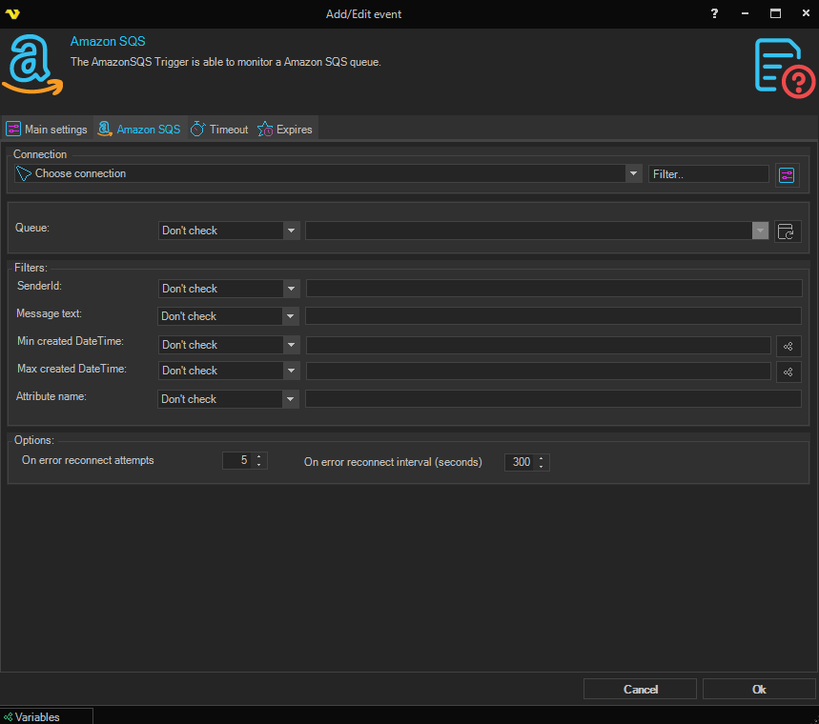This screenshot has width=819, height=724.
Task: Click the question mark help button in title bar
Action: [x=715, y=13]
